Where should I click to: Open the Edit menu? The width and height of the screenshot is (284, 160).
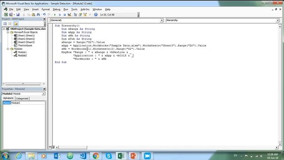click(x=18, y=9)
